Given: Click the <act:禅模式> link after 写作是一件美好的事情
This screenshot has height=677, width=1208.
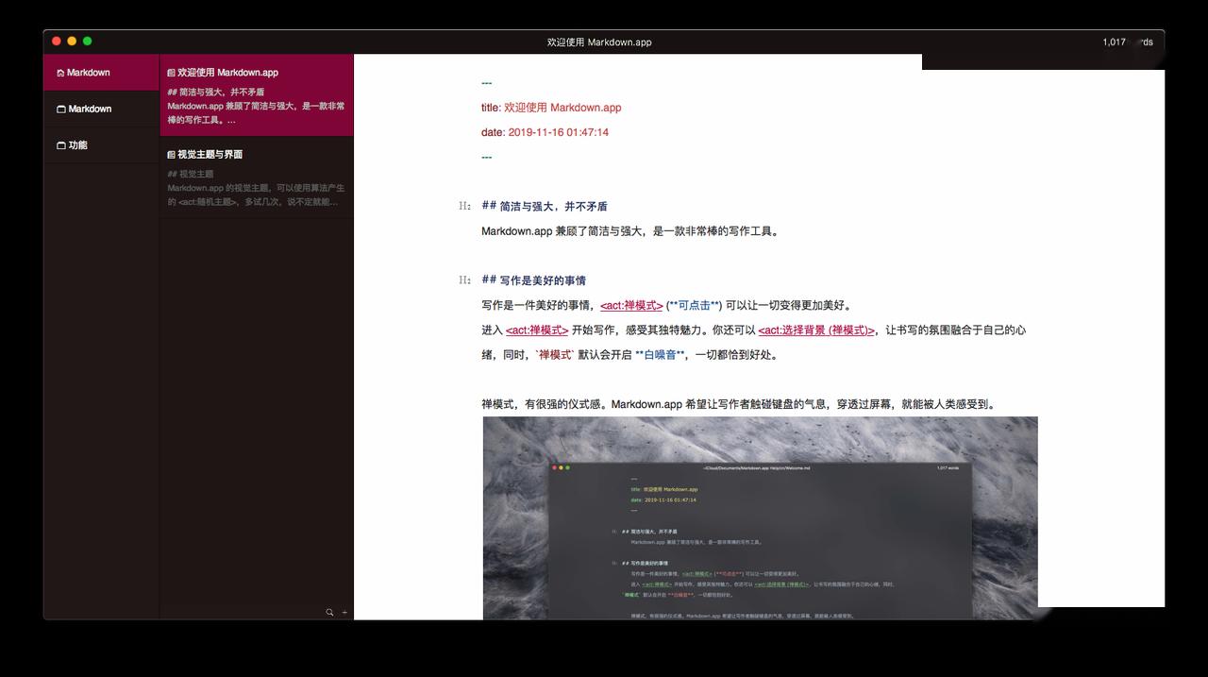Looking at the screenshot, I should pos(631,306).
